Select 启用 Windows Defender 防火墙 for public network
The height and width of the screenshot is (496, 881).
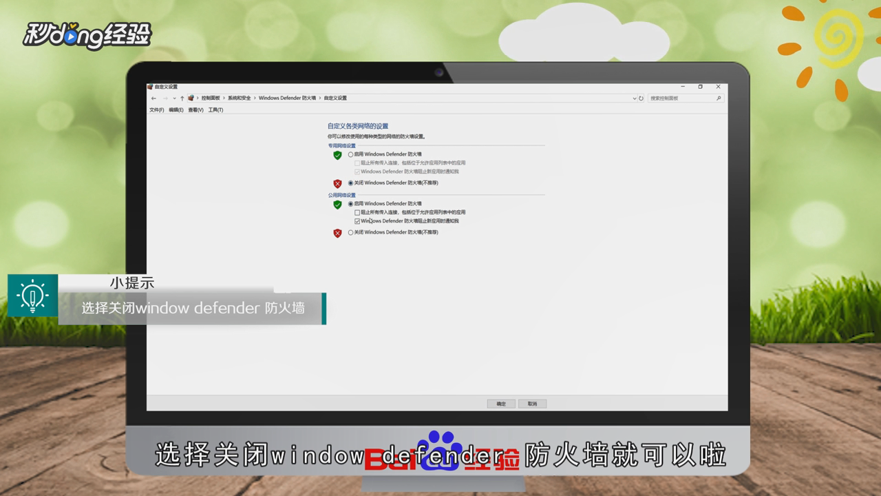[350, 204]
